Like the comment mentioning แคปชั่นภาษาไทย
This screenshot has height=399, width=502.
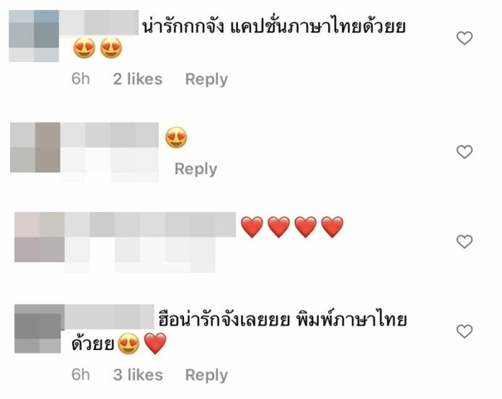pos(464,38)
